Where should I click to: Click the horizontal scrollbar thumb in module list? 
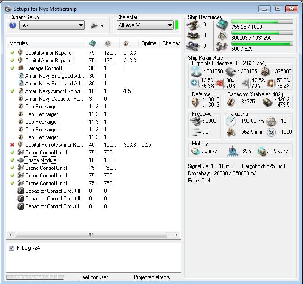[91, 235]
